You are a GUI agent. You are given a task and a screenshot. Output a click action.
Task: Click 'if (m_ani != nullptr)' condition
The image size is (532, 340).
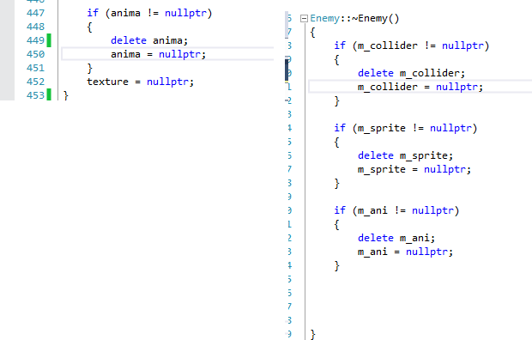396,210
